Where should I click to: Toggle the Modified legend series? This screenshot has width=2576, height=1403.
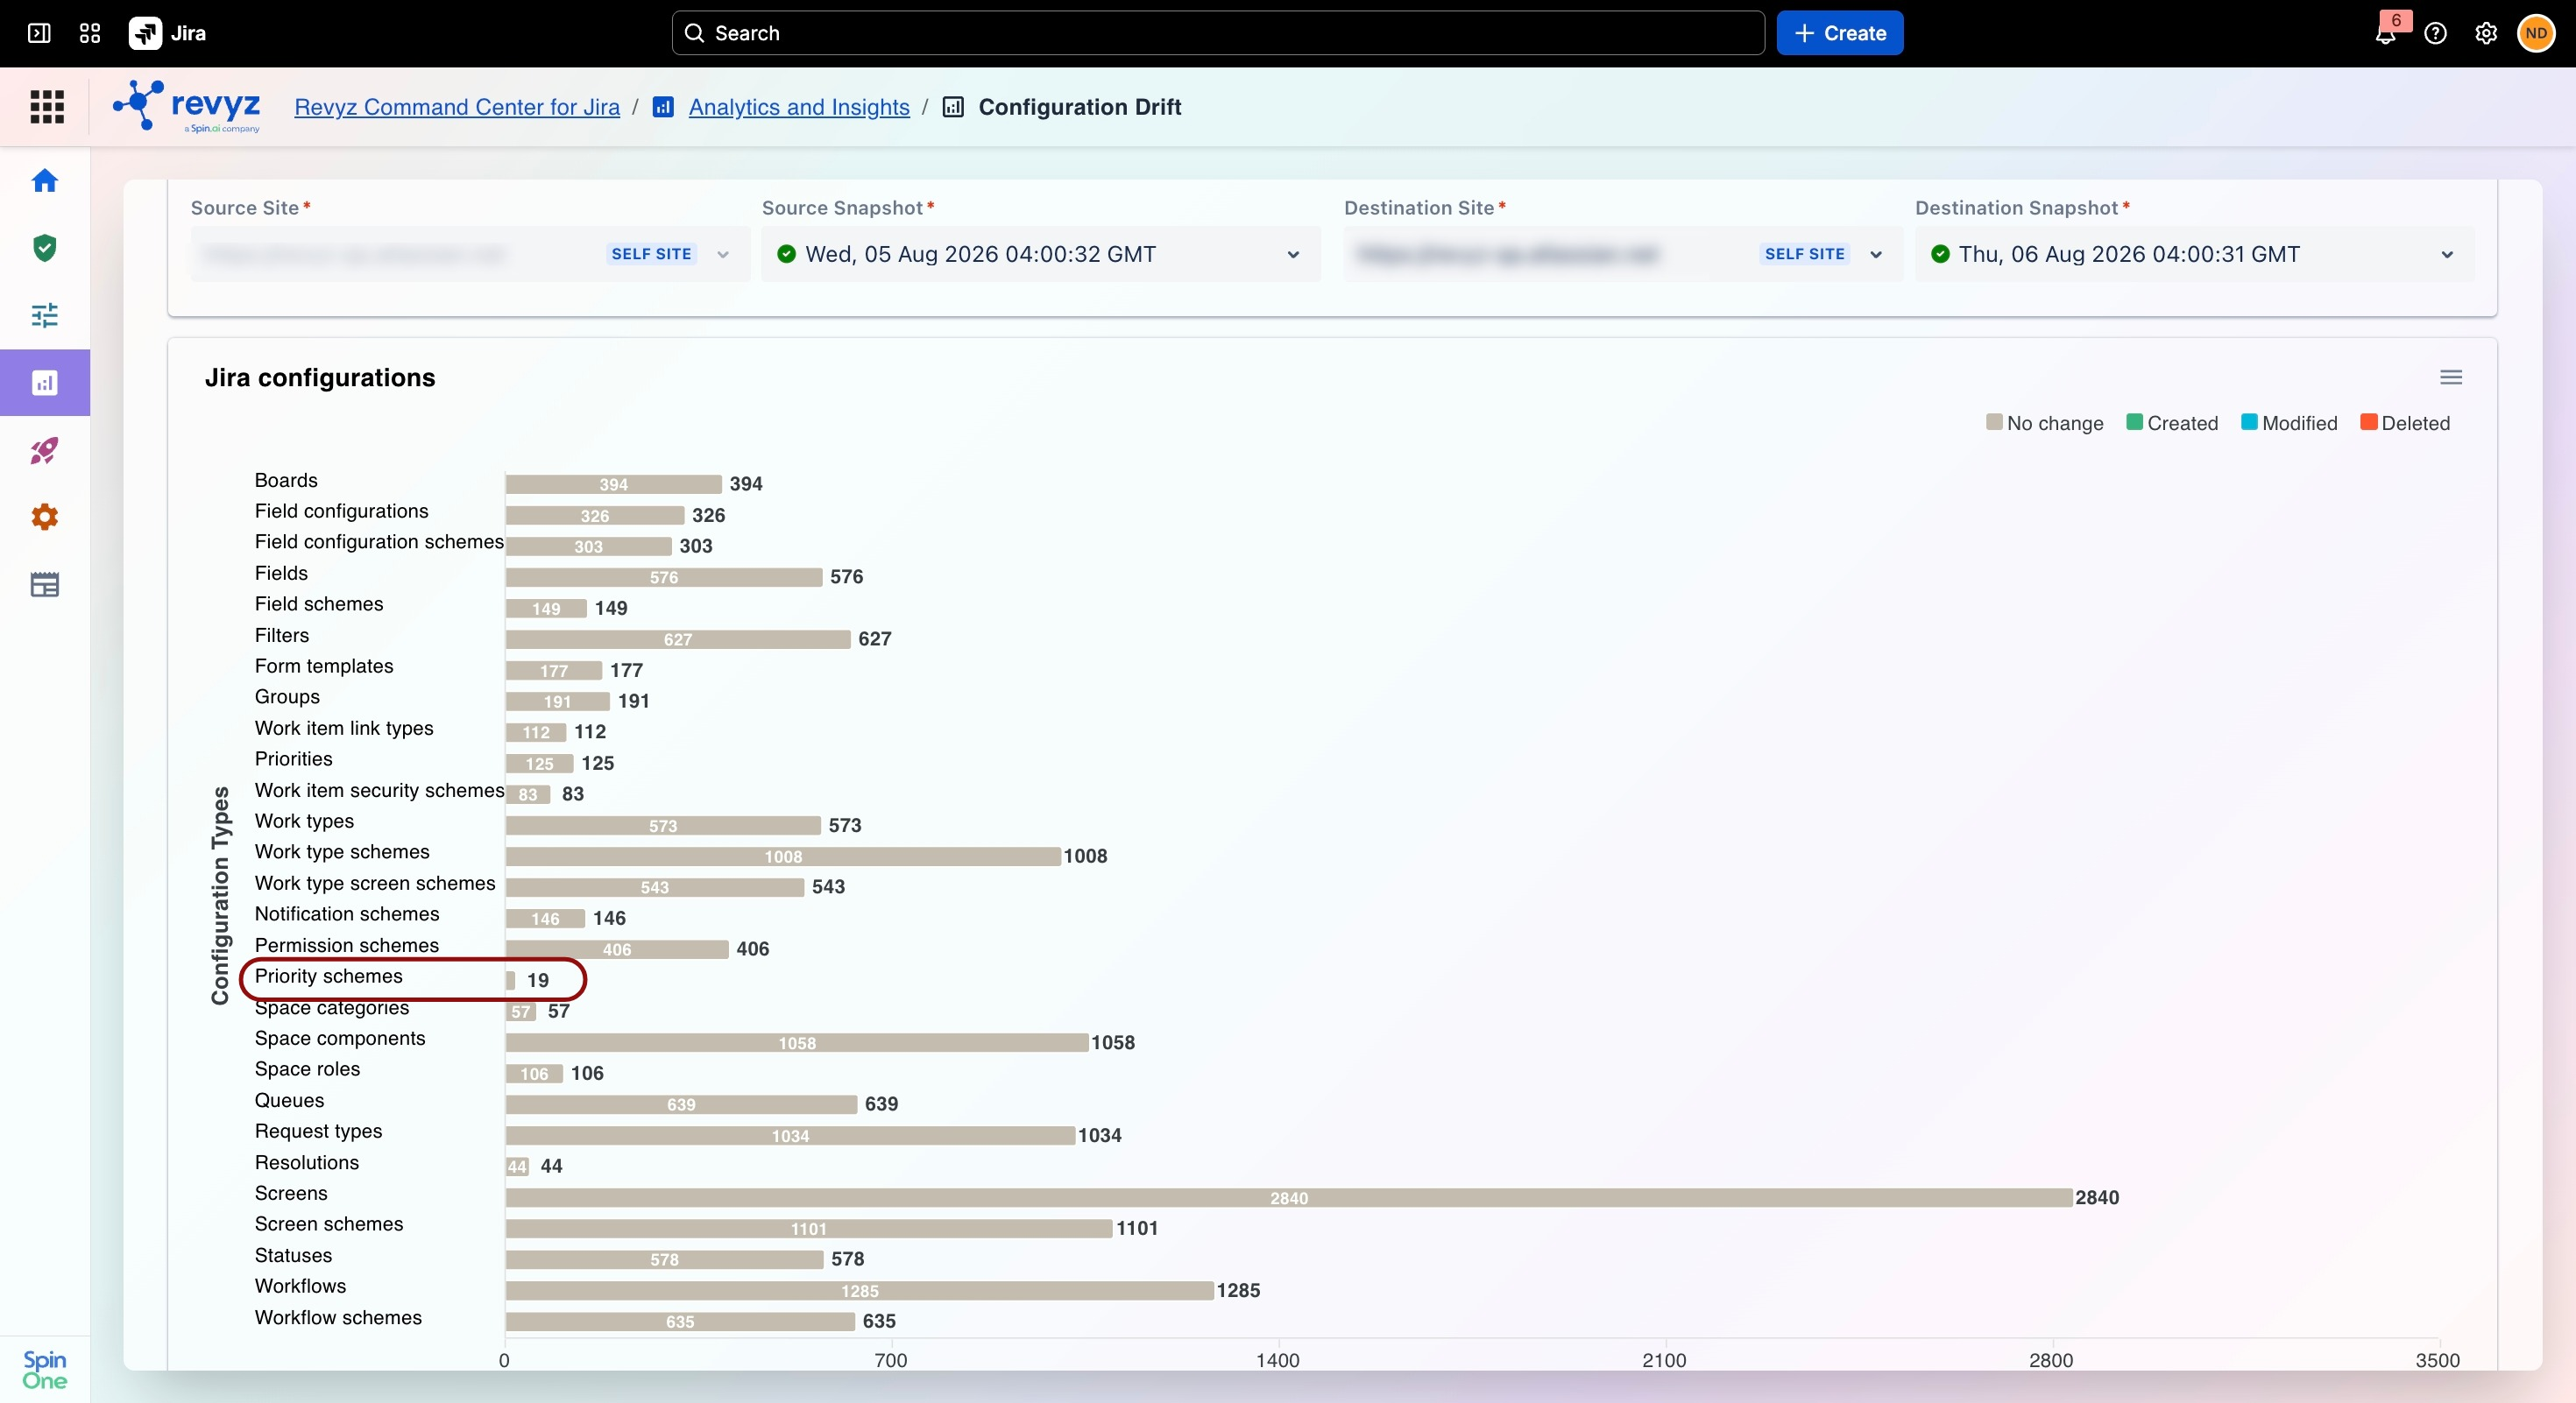[x=2290, y=423]
